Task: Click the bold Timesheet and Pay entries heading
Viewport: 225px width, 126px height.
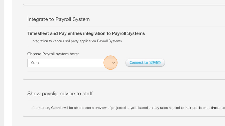Action: coord(86,33)
